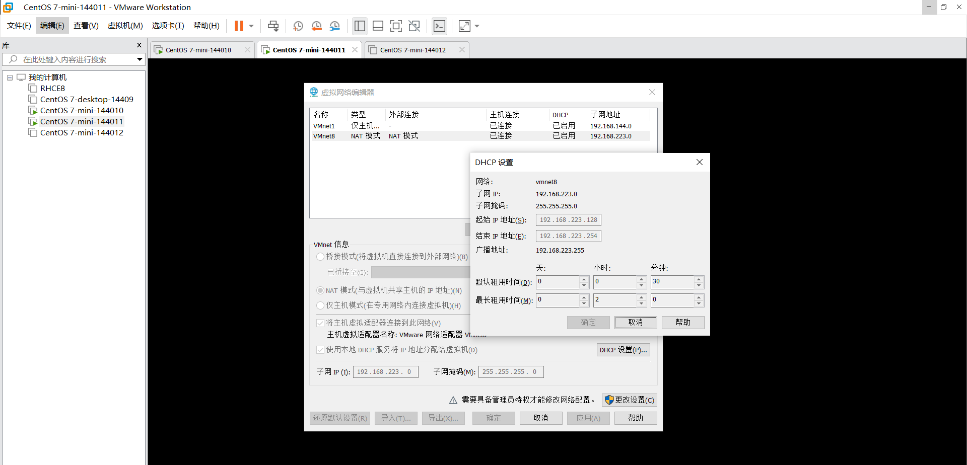Open the File menu
Viewport: 967px width, 465px height.
(x=19, y=26)
